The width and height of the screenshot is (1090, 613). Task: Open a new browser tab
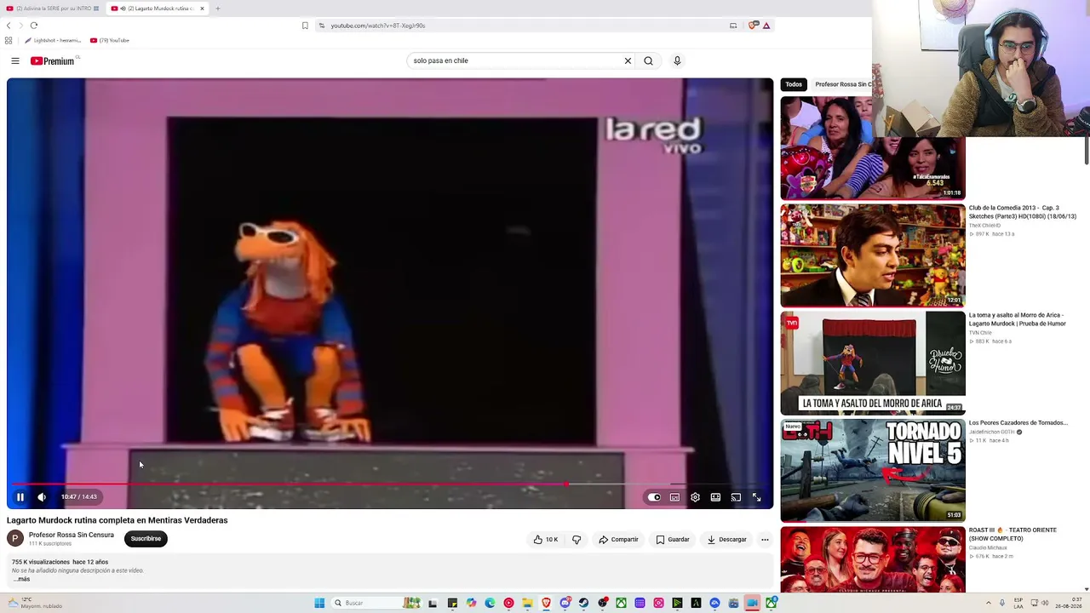click(x=217, y=9)
